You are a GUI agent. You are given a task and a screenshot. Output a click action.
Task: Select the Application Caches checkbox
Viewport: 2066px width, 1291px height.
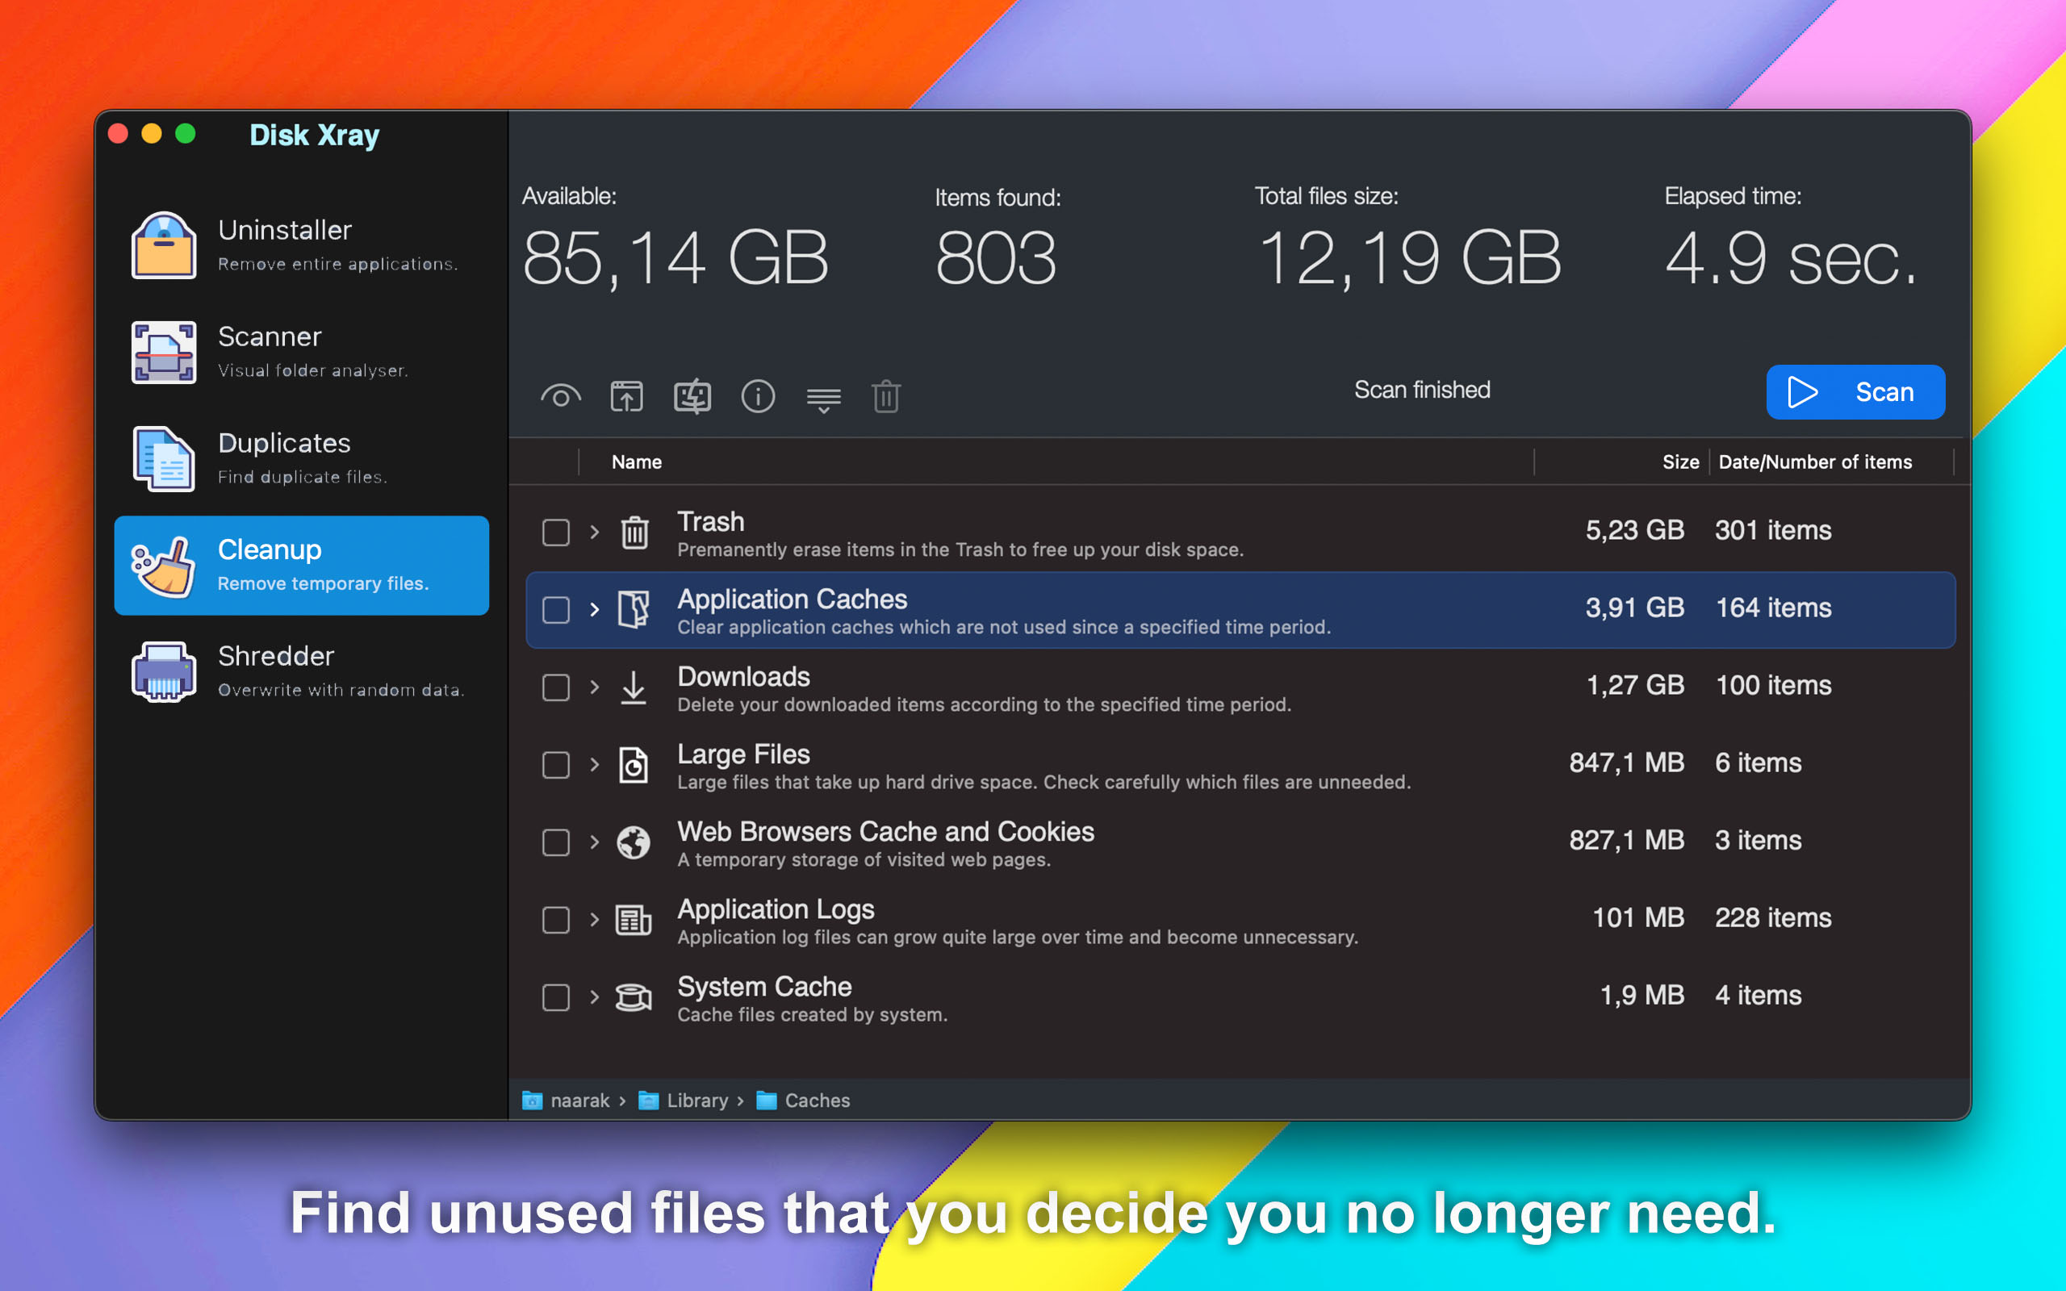click(x=555, y=608)
